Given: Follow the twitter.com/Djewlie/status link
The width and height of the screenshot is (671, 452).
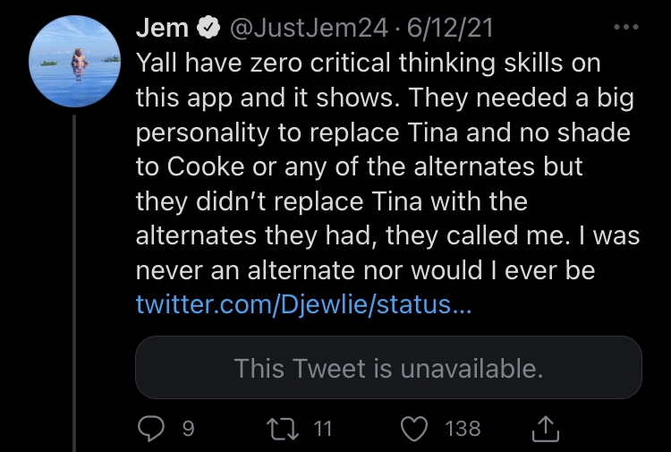Looking at the screenshot, I should pyautogui.click(x=303, y=304).
